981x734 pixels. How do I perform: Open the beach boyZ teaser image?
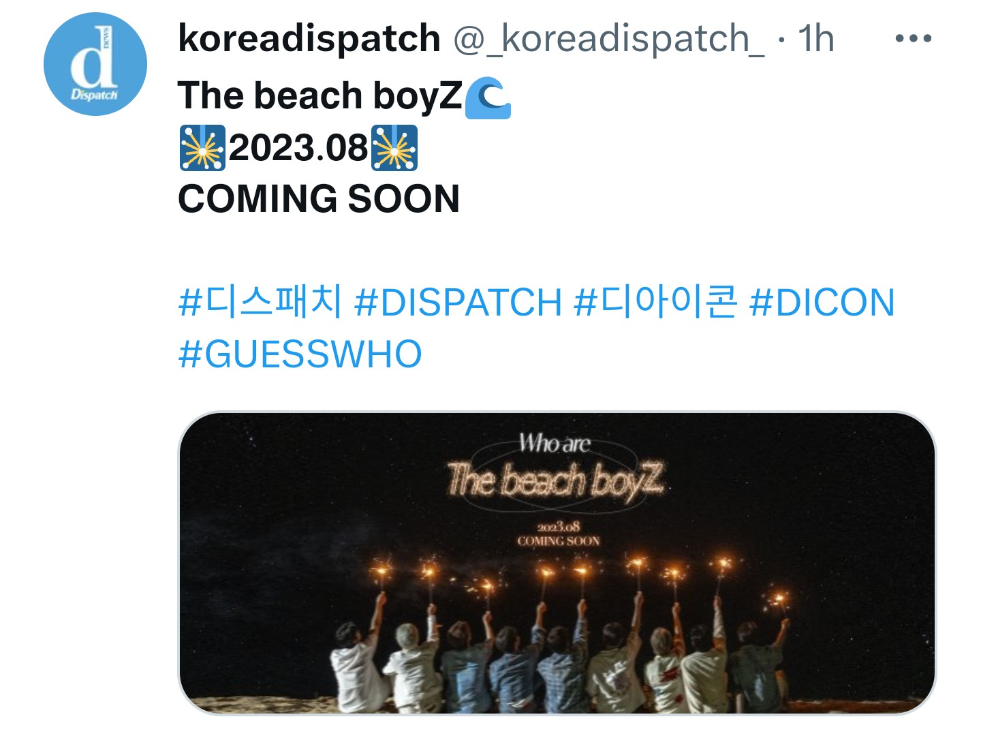[x=557, y=563]
